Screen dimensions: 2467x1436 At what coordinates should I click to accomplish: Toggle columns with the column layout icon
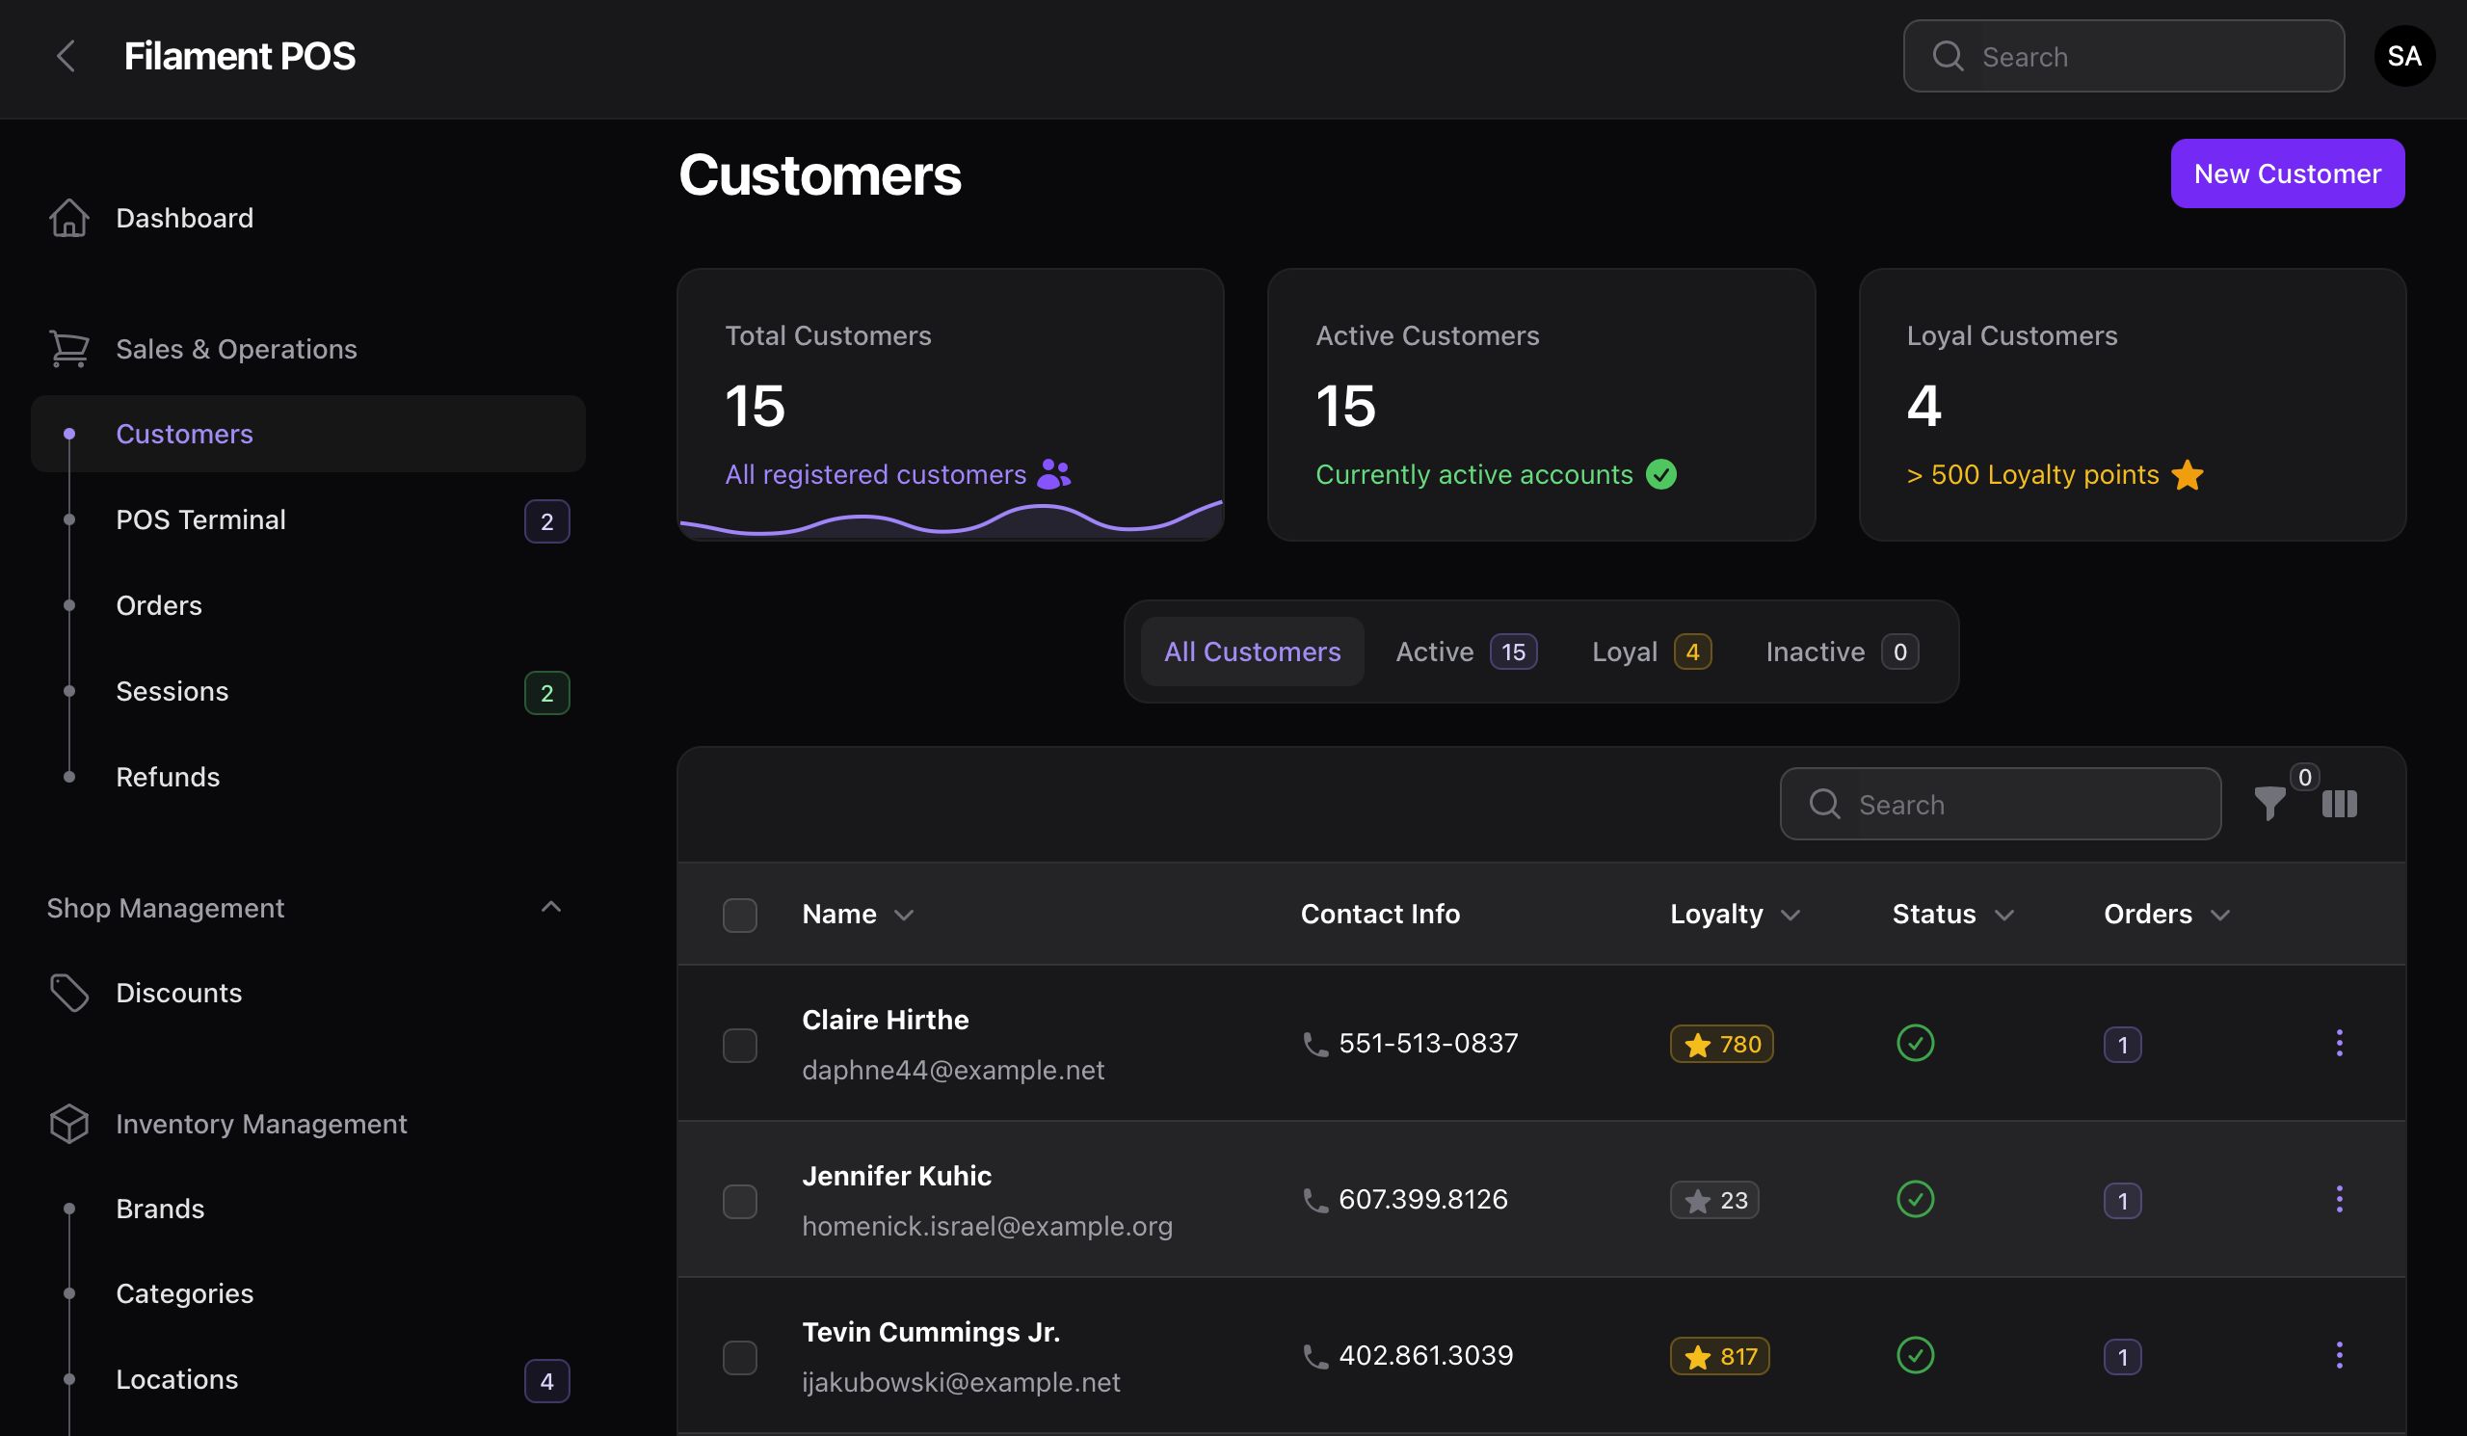pos(2339,804)
